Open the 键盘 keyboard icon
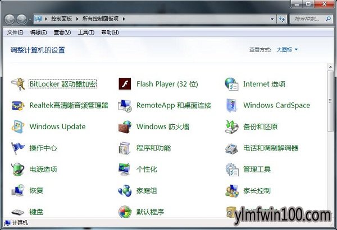The width and height of the screenshot is (337, 230). (x=18, y=212)
